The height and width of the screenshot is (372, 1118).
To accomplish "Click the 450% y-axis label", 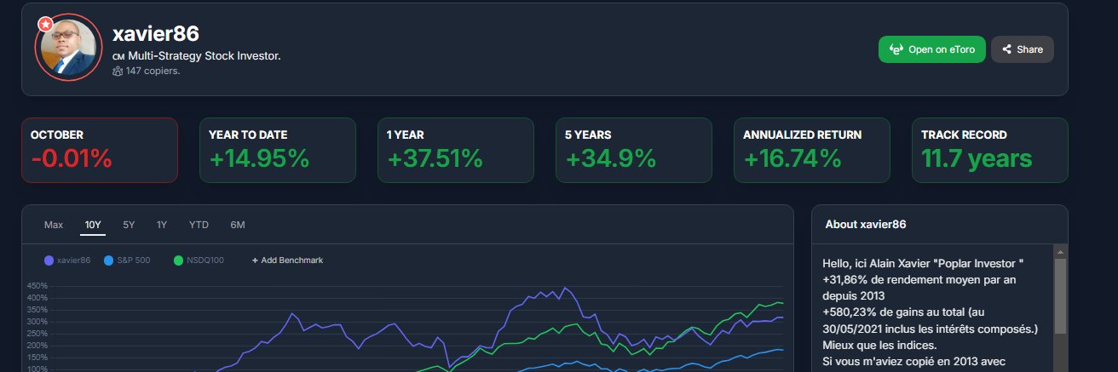I will 37,286.
